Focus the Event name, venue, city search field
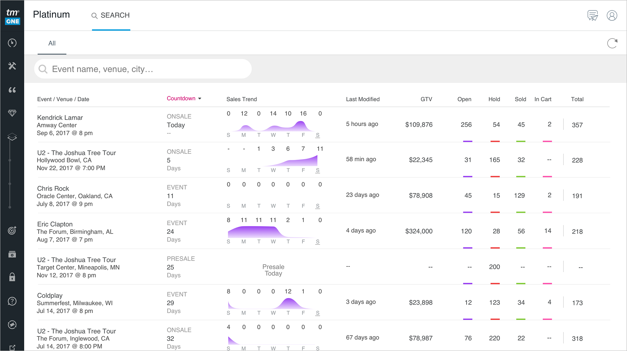Screen dimensions: 627x351 (143, 69)
